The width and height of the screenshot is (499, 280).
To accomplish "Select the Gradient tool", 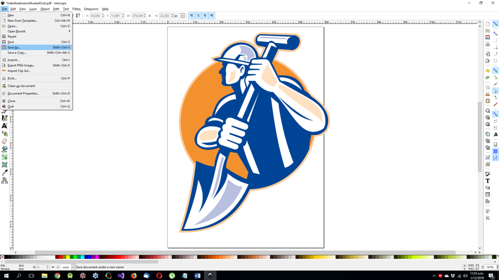I will click(x=4, y=157).
